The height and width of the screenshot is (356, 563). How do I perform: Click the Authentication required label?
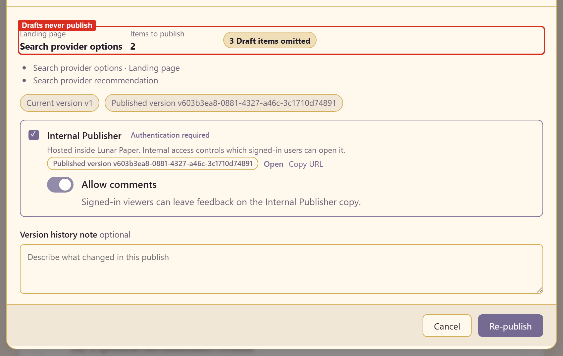pyautogui.click(x=170, y=135)
